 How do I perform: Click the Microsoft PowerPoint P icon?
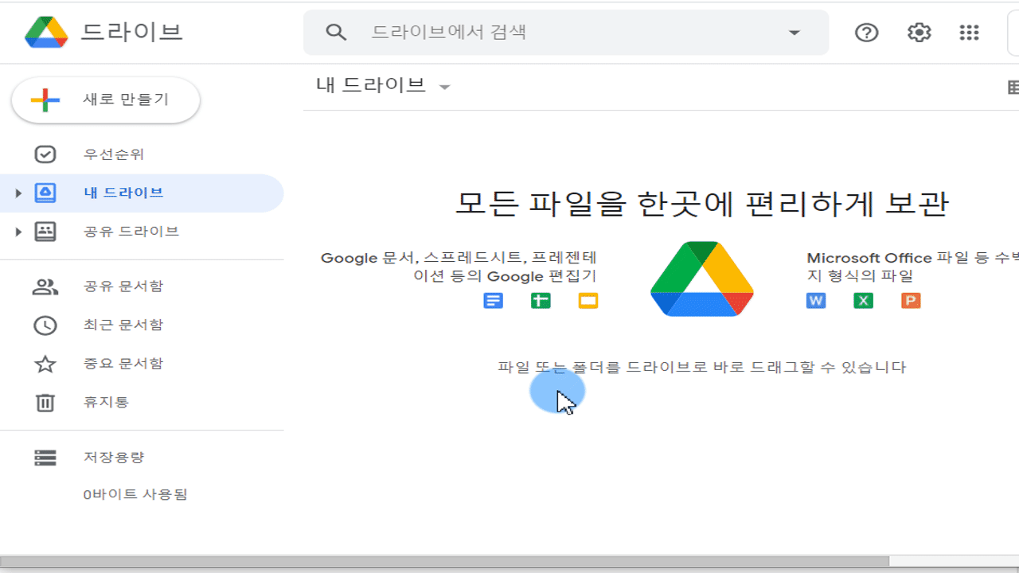912,301
